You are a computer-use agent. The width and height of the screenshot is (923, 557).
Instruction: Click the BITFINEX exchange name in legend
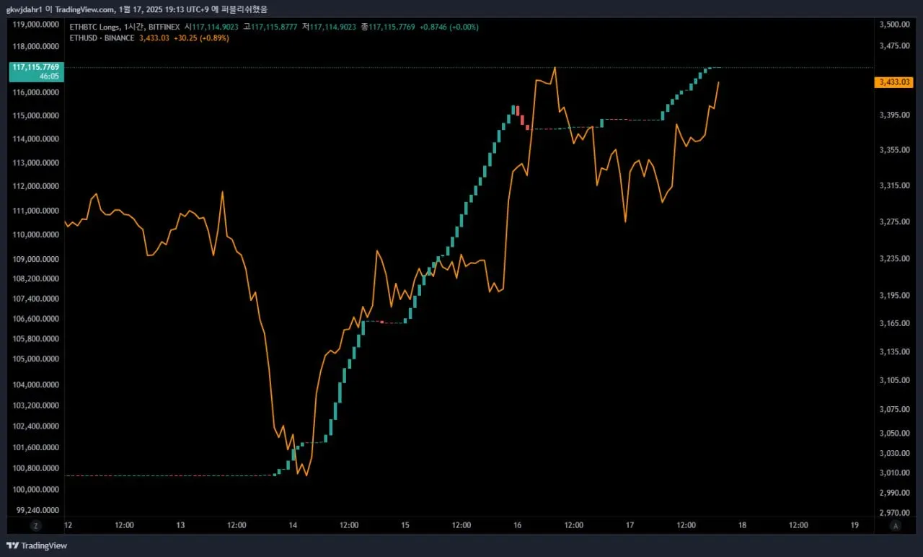pyautogui.click(x=164, y=27)
